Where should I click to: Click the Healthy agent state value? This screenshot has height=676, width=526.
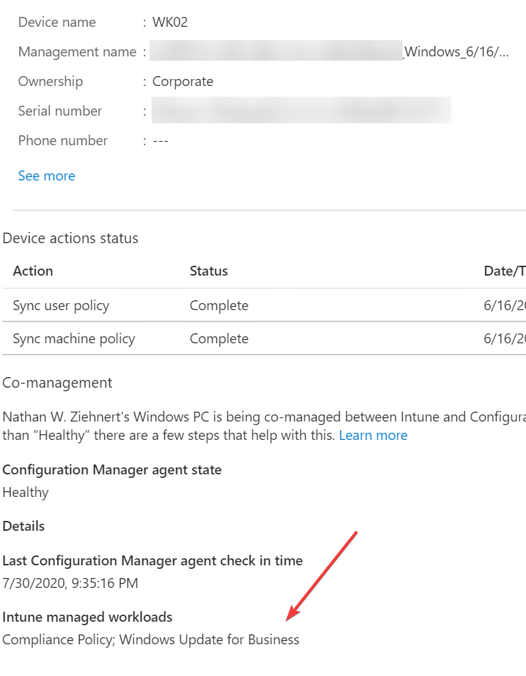[25, 492]
